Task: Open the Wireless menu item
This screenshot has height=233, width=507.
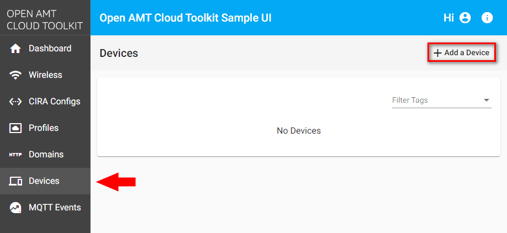Action: [45, 75]
